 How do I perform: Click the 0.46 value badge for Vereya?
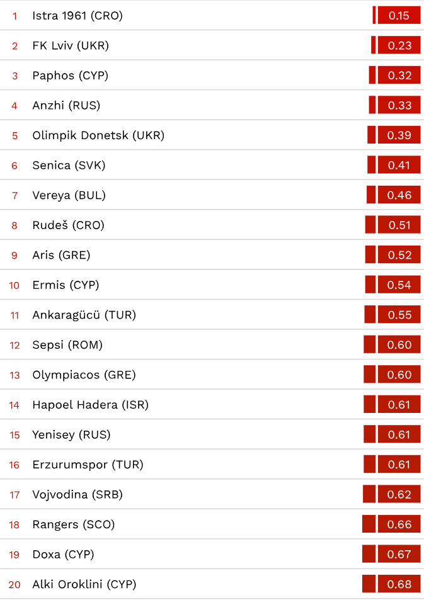[399, 195]
